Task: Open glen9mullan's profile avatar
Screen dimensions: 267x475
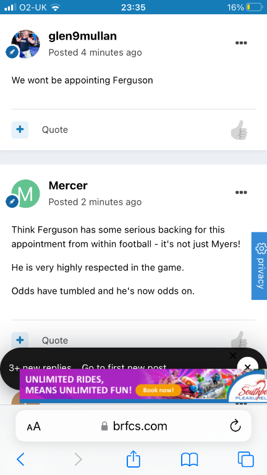Action: [x=25, y=44]
